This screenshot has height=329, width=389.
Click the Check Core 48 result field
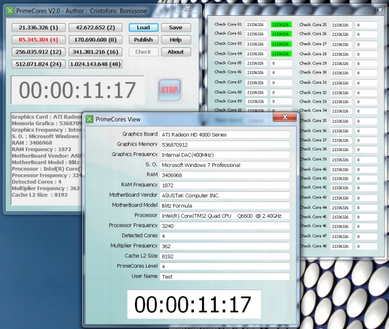(366, 246)
